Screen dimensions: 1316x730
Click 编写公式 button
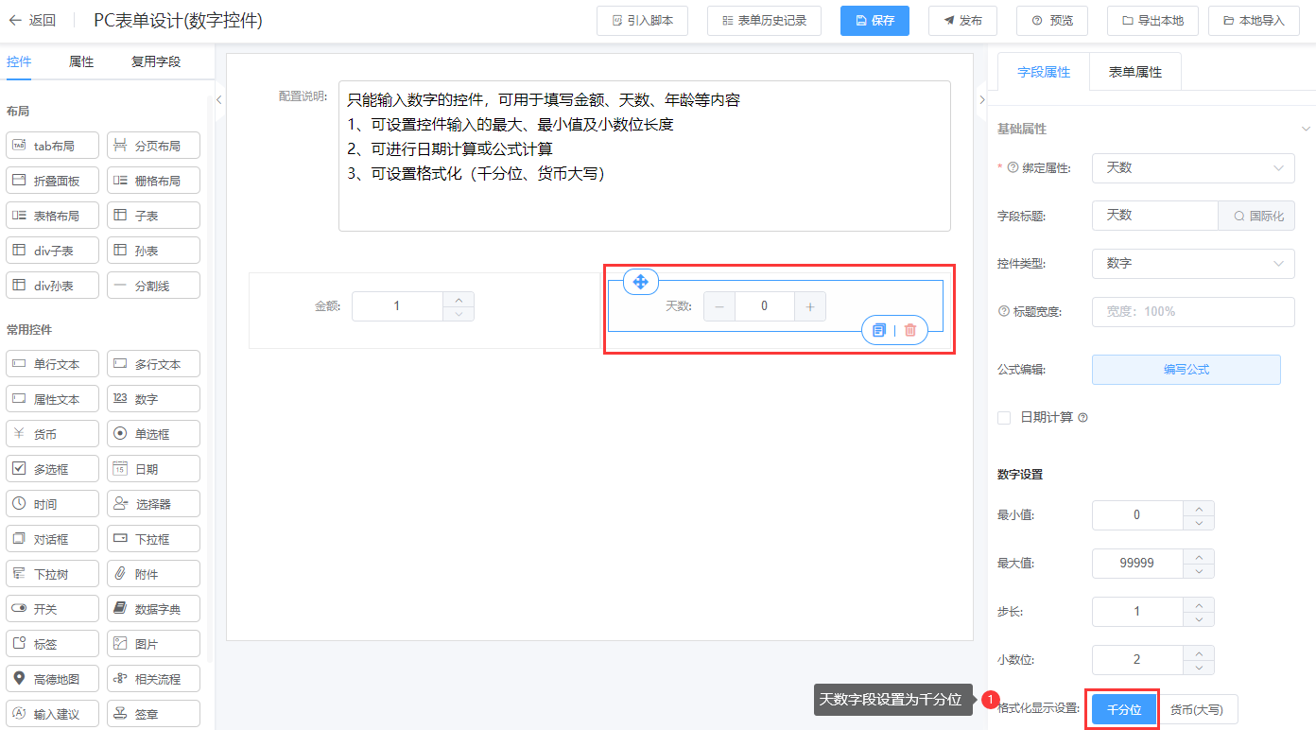tap(1186, 370)
